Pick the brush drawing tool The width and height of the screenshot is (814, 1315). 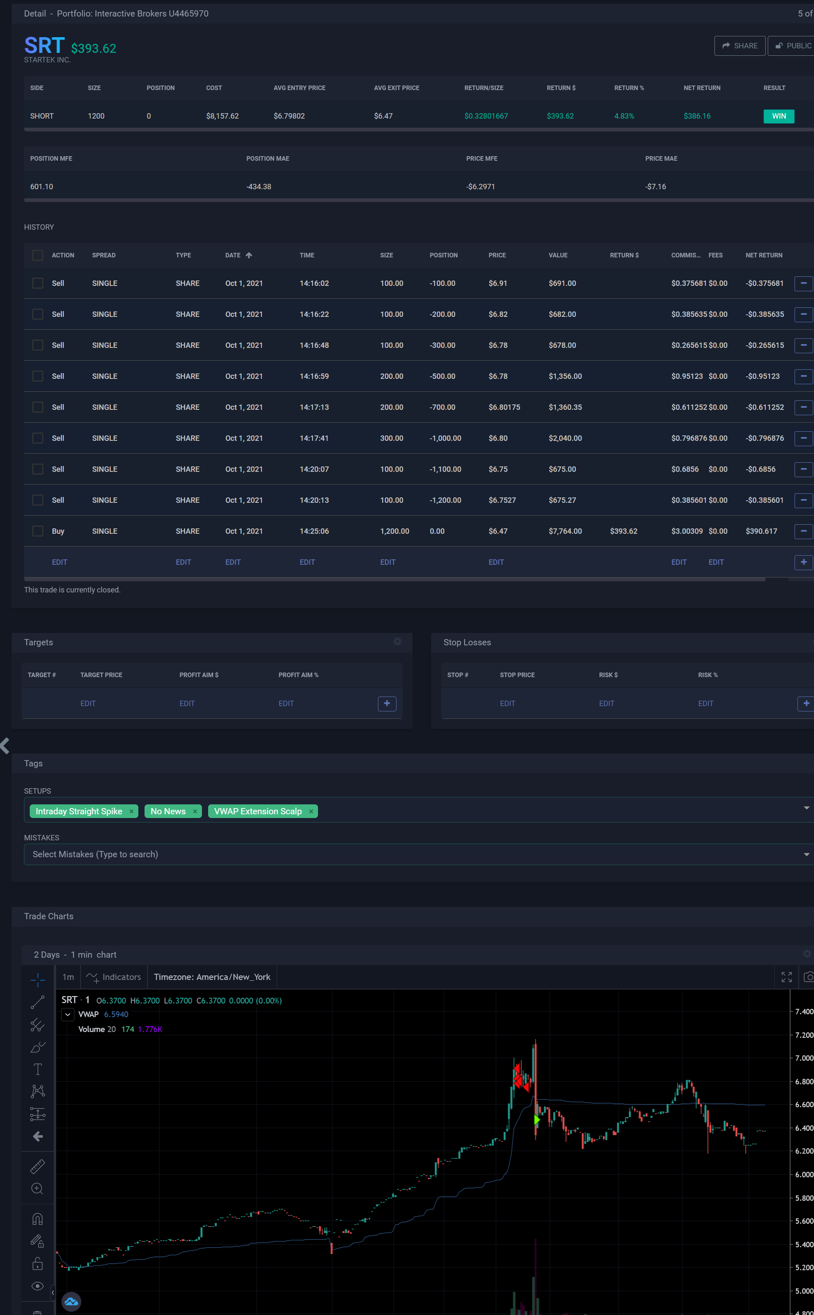[x=37, y=1047]
